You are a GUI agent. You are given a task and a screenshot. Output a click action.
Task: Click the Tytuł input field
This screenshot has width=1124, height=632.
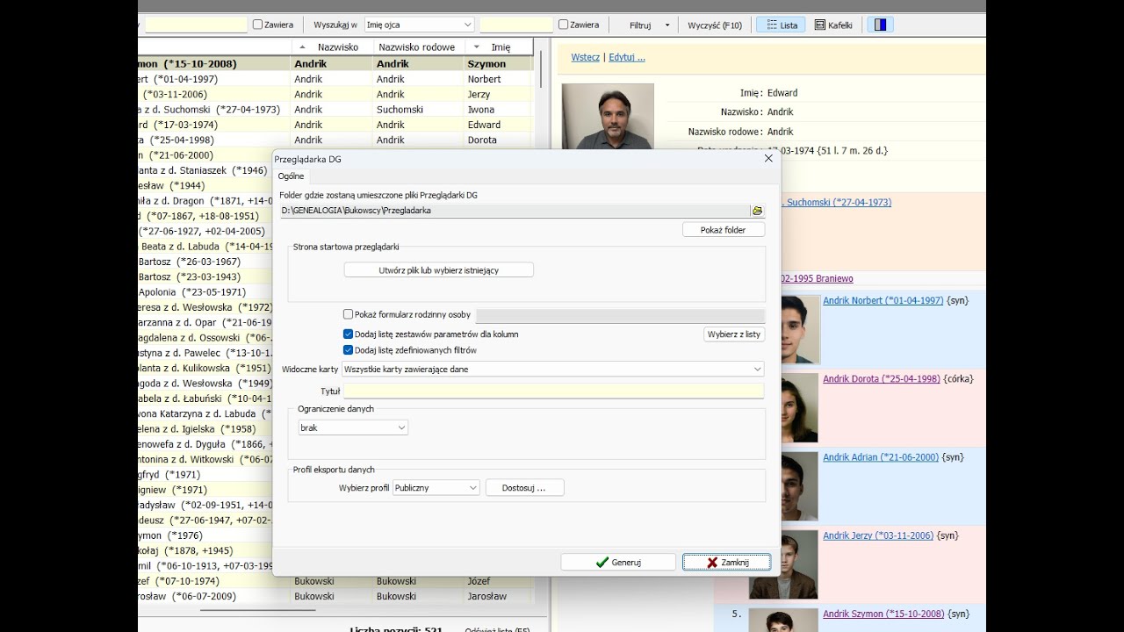pyautogui.click(x=553, y=391)
